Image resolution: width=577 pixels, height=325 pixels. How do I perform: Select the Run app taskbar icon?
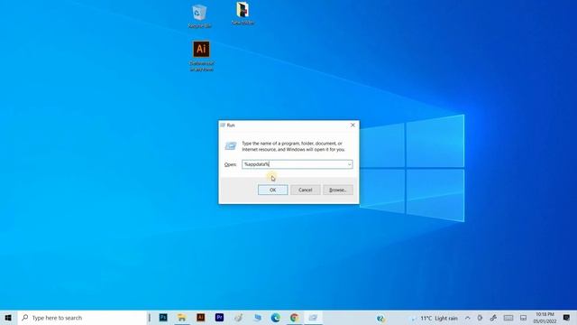coord(313,318)
